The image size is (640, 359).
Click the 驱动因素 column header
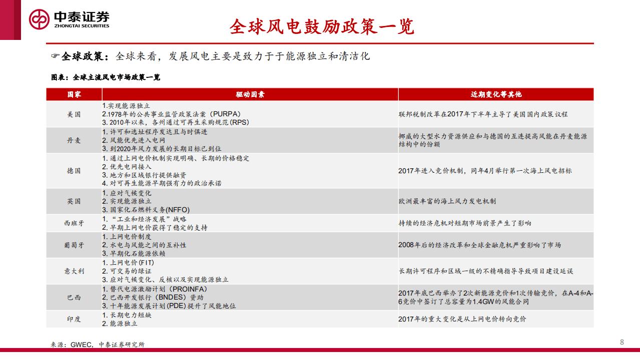(250, 94)
